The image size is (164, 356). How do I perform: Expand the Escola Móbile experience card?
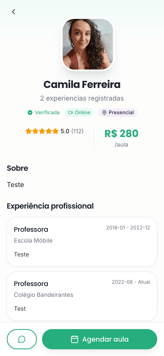[82, 241]
